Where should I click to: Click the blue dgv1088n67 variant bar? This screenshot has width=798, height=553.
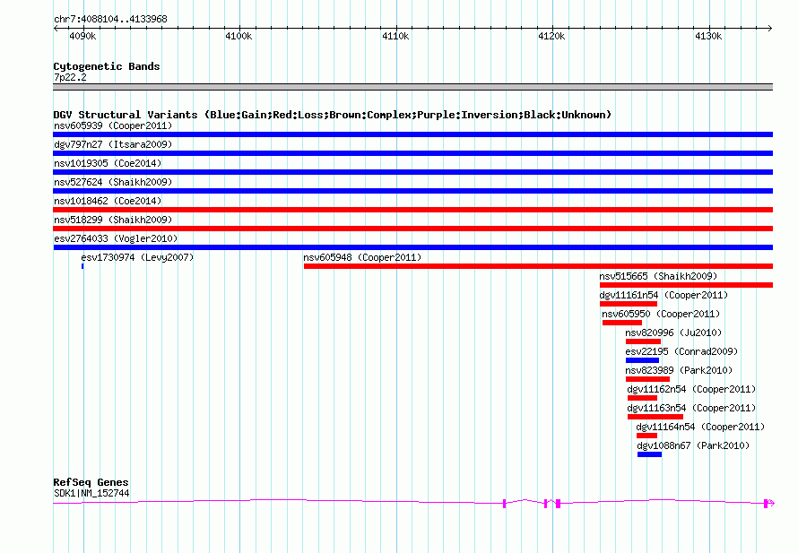pyautogui.click(x=649, y=454)
